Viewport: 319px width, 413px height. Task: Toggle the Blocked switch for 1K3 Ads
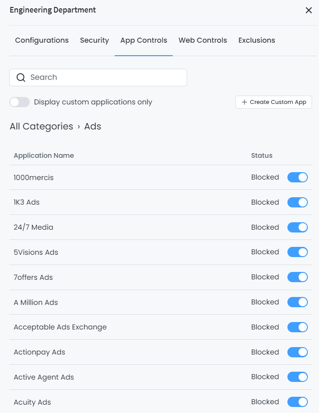coord(298,202)
